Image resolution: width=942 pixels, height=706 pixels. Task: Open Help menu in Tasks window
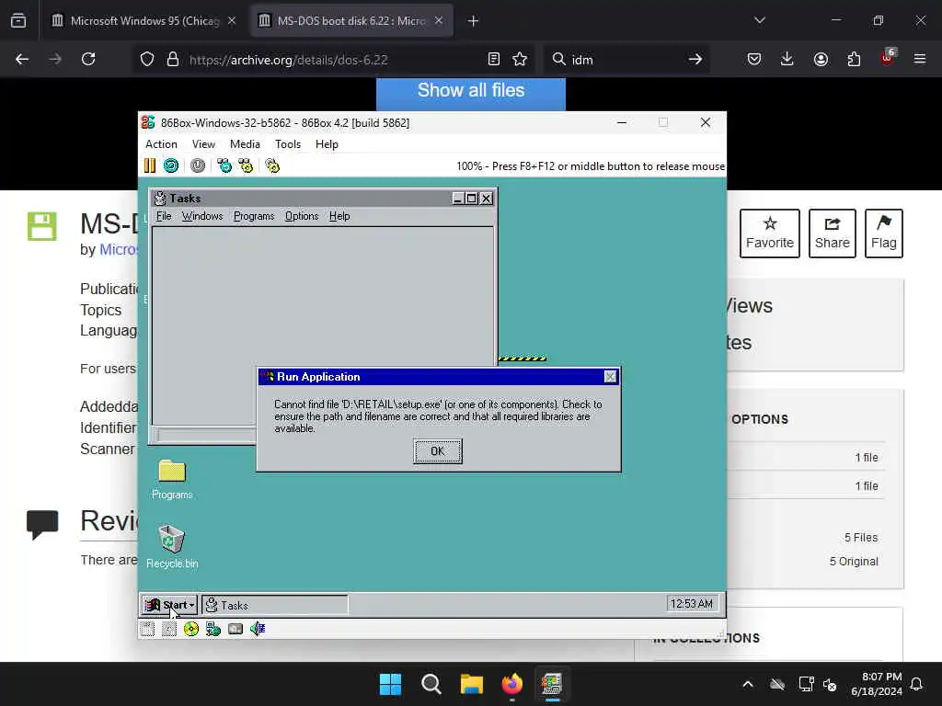339,216
